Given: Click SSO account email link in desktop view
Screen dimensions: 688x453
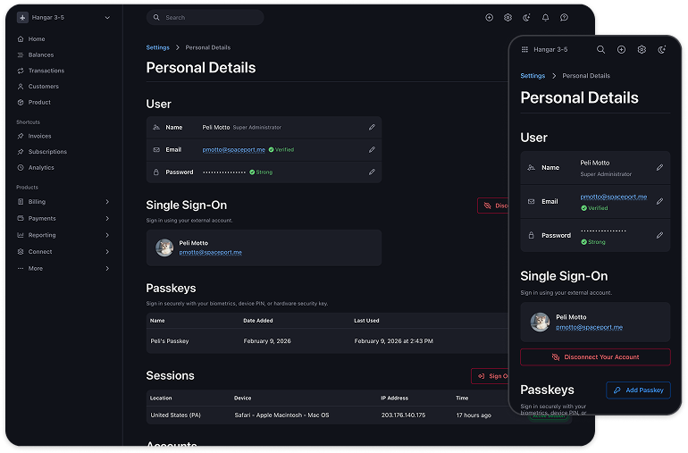Looking at the screenshot, I should click(211, 252).
